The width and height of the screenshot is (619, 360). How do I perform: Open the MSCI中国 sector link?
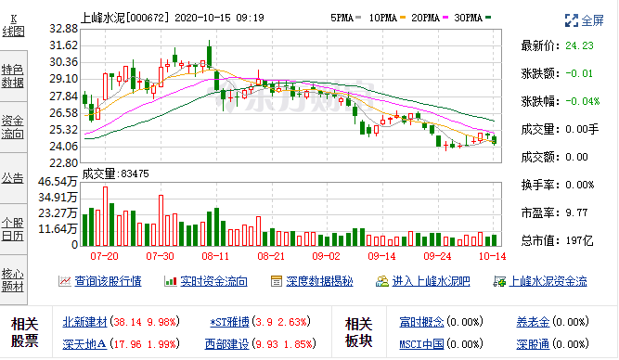click(421, 344)
